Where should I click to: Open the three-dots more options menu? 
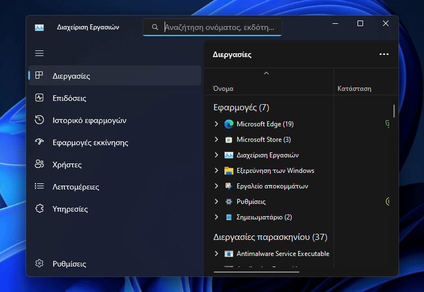[x=384, y=54]
